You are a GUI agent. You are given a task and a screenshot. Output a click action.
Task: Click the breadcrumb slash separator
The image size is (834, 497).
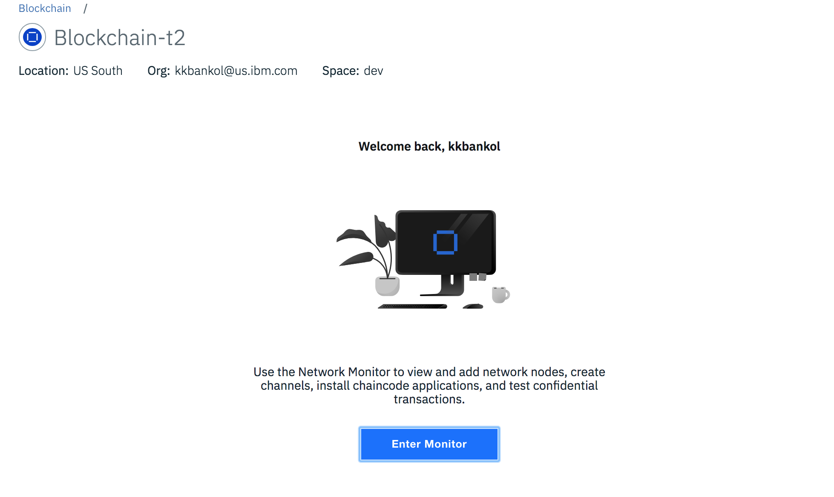click(x=85, y=9)
